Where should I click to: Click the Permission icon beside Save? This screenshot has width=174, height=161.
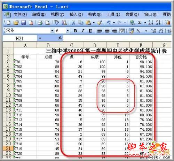tap(31, 22)
